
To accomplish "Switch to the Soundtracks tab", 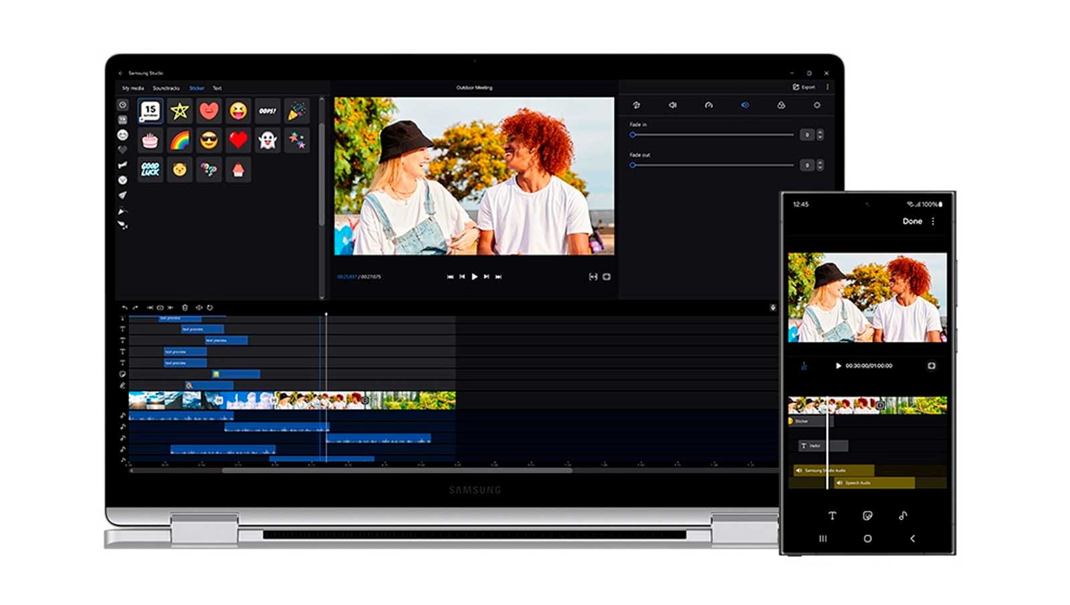I will point(166,88).
